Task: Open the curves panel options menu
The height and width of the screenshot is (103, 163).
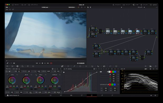Action: (x=118, y=69)
